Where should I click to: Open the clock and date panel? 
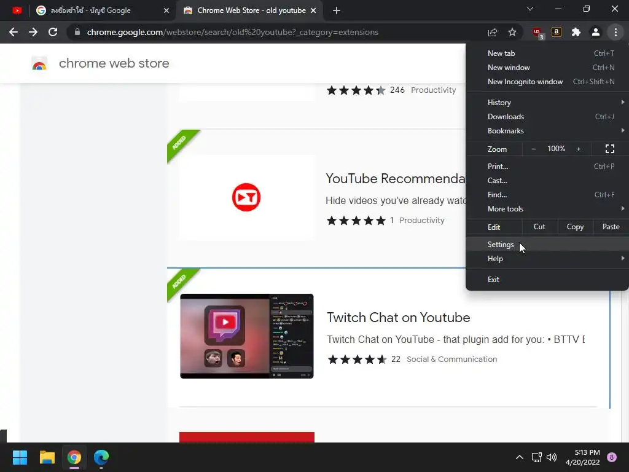coord(583,457)
